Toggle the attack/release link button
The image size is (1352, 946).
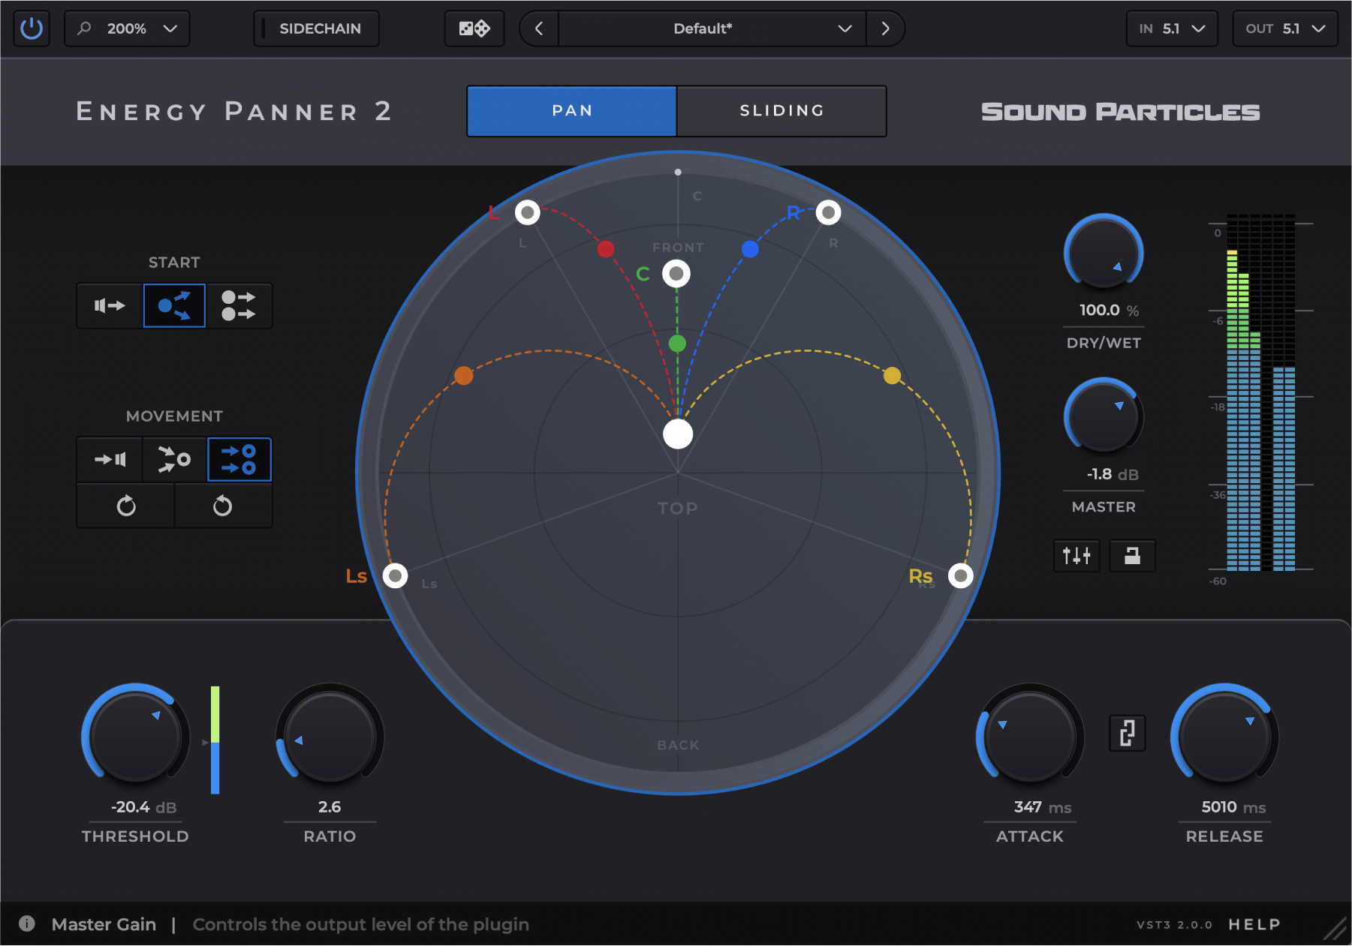pyautogui.click(x=1128, y=733)
